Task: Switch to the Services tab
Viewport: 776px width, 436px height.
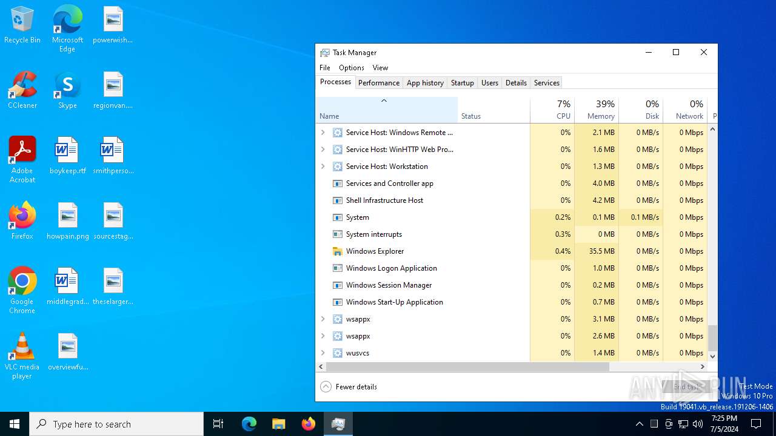Action: coord(547,83)
